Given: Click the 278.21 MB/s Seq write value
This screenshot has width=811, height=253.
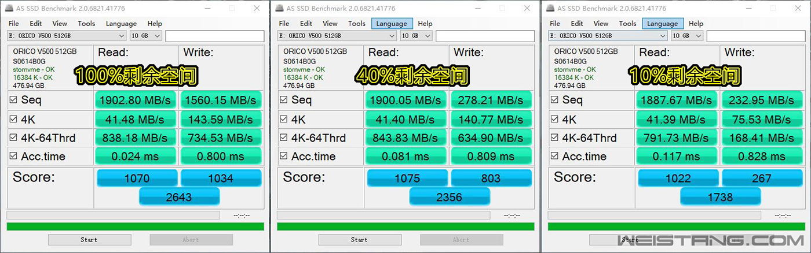Looking at the screenshot, I should [491, 100].
